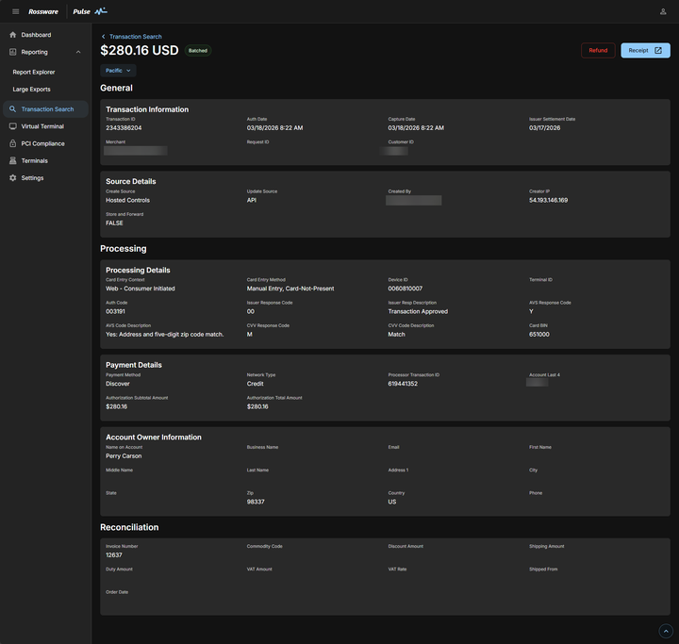Open Large Exports in sidebar
This screenshot has height=644, width=679.
[31, 90]
